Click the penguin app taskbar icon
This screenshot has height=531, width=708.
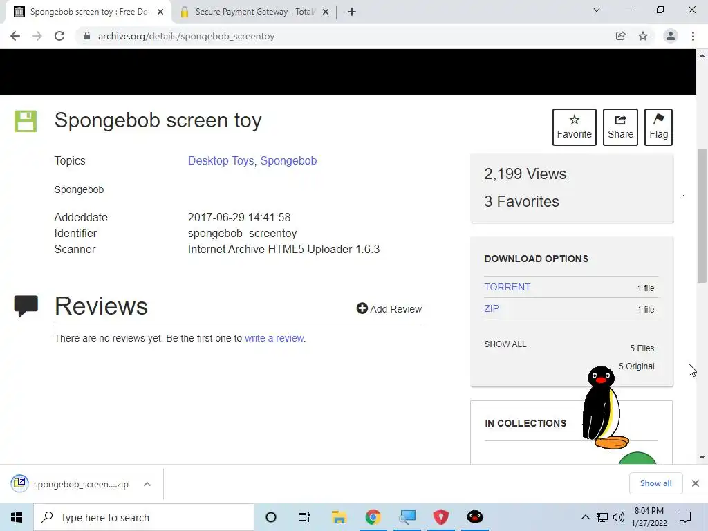point(474,517)
